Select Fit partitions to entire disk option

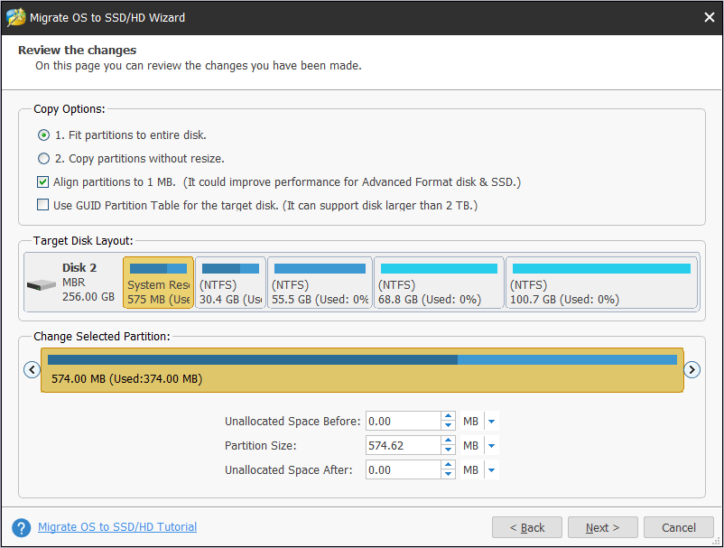tap(43, 135)
